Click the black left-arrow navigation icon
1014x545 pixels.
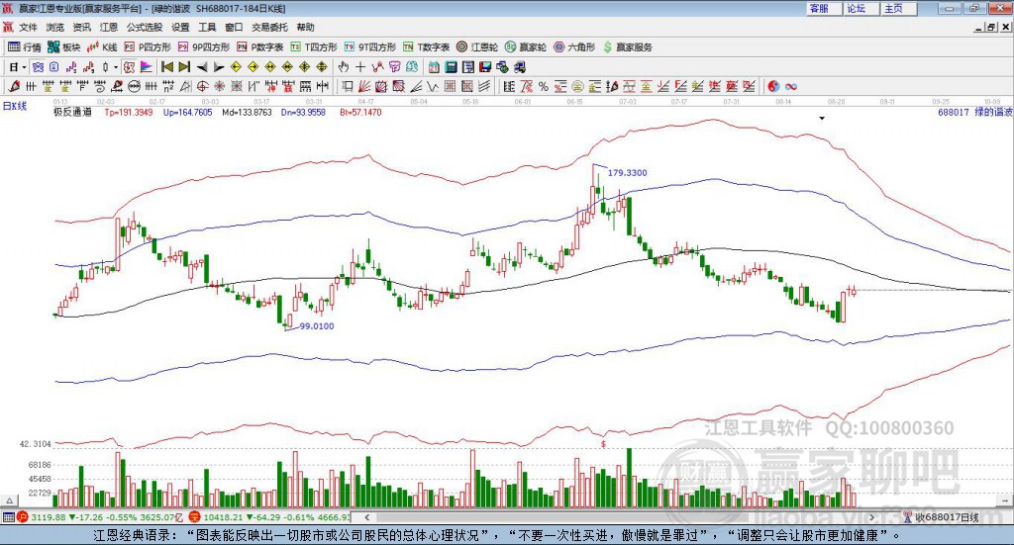pyautogui.click(x=202, y=67)
